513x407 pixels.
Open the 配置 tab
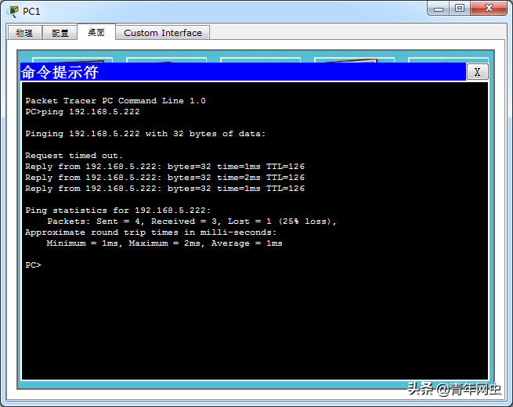60,33
